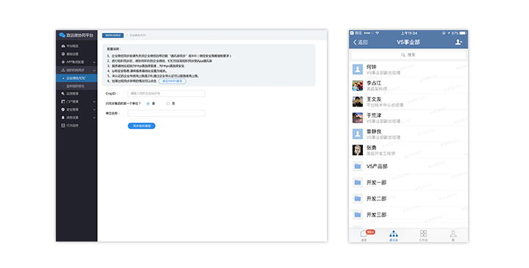Image resolution: width=529 pixels, height=268 pixels.
Task: Select the 否 radio option
Action: [168, 104]
